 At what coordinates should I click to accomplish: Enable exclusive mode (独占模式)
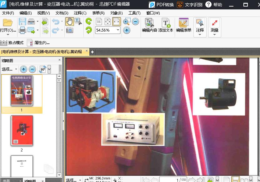tap(12, 43)
